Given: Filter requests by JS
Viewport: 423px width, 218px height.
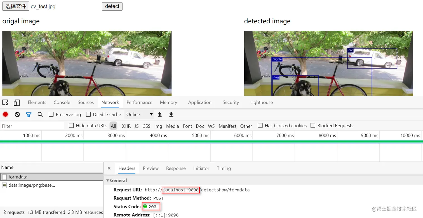Looking at the screenshot, I should (137, 126).
